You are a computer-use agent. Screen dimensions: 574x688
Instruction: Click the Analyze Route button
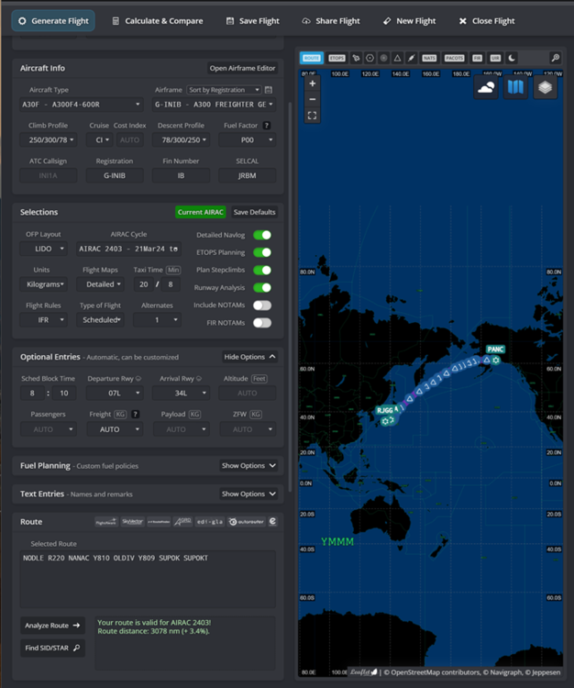coord(52,626)
